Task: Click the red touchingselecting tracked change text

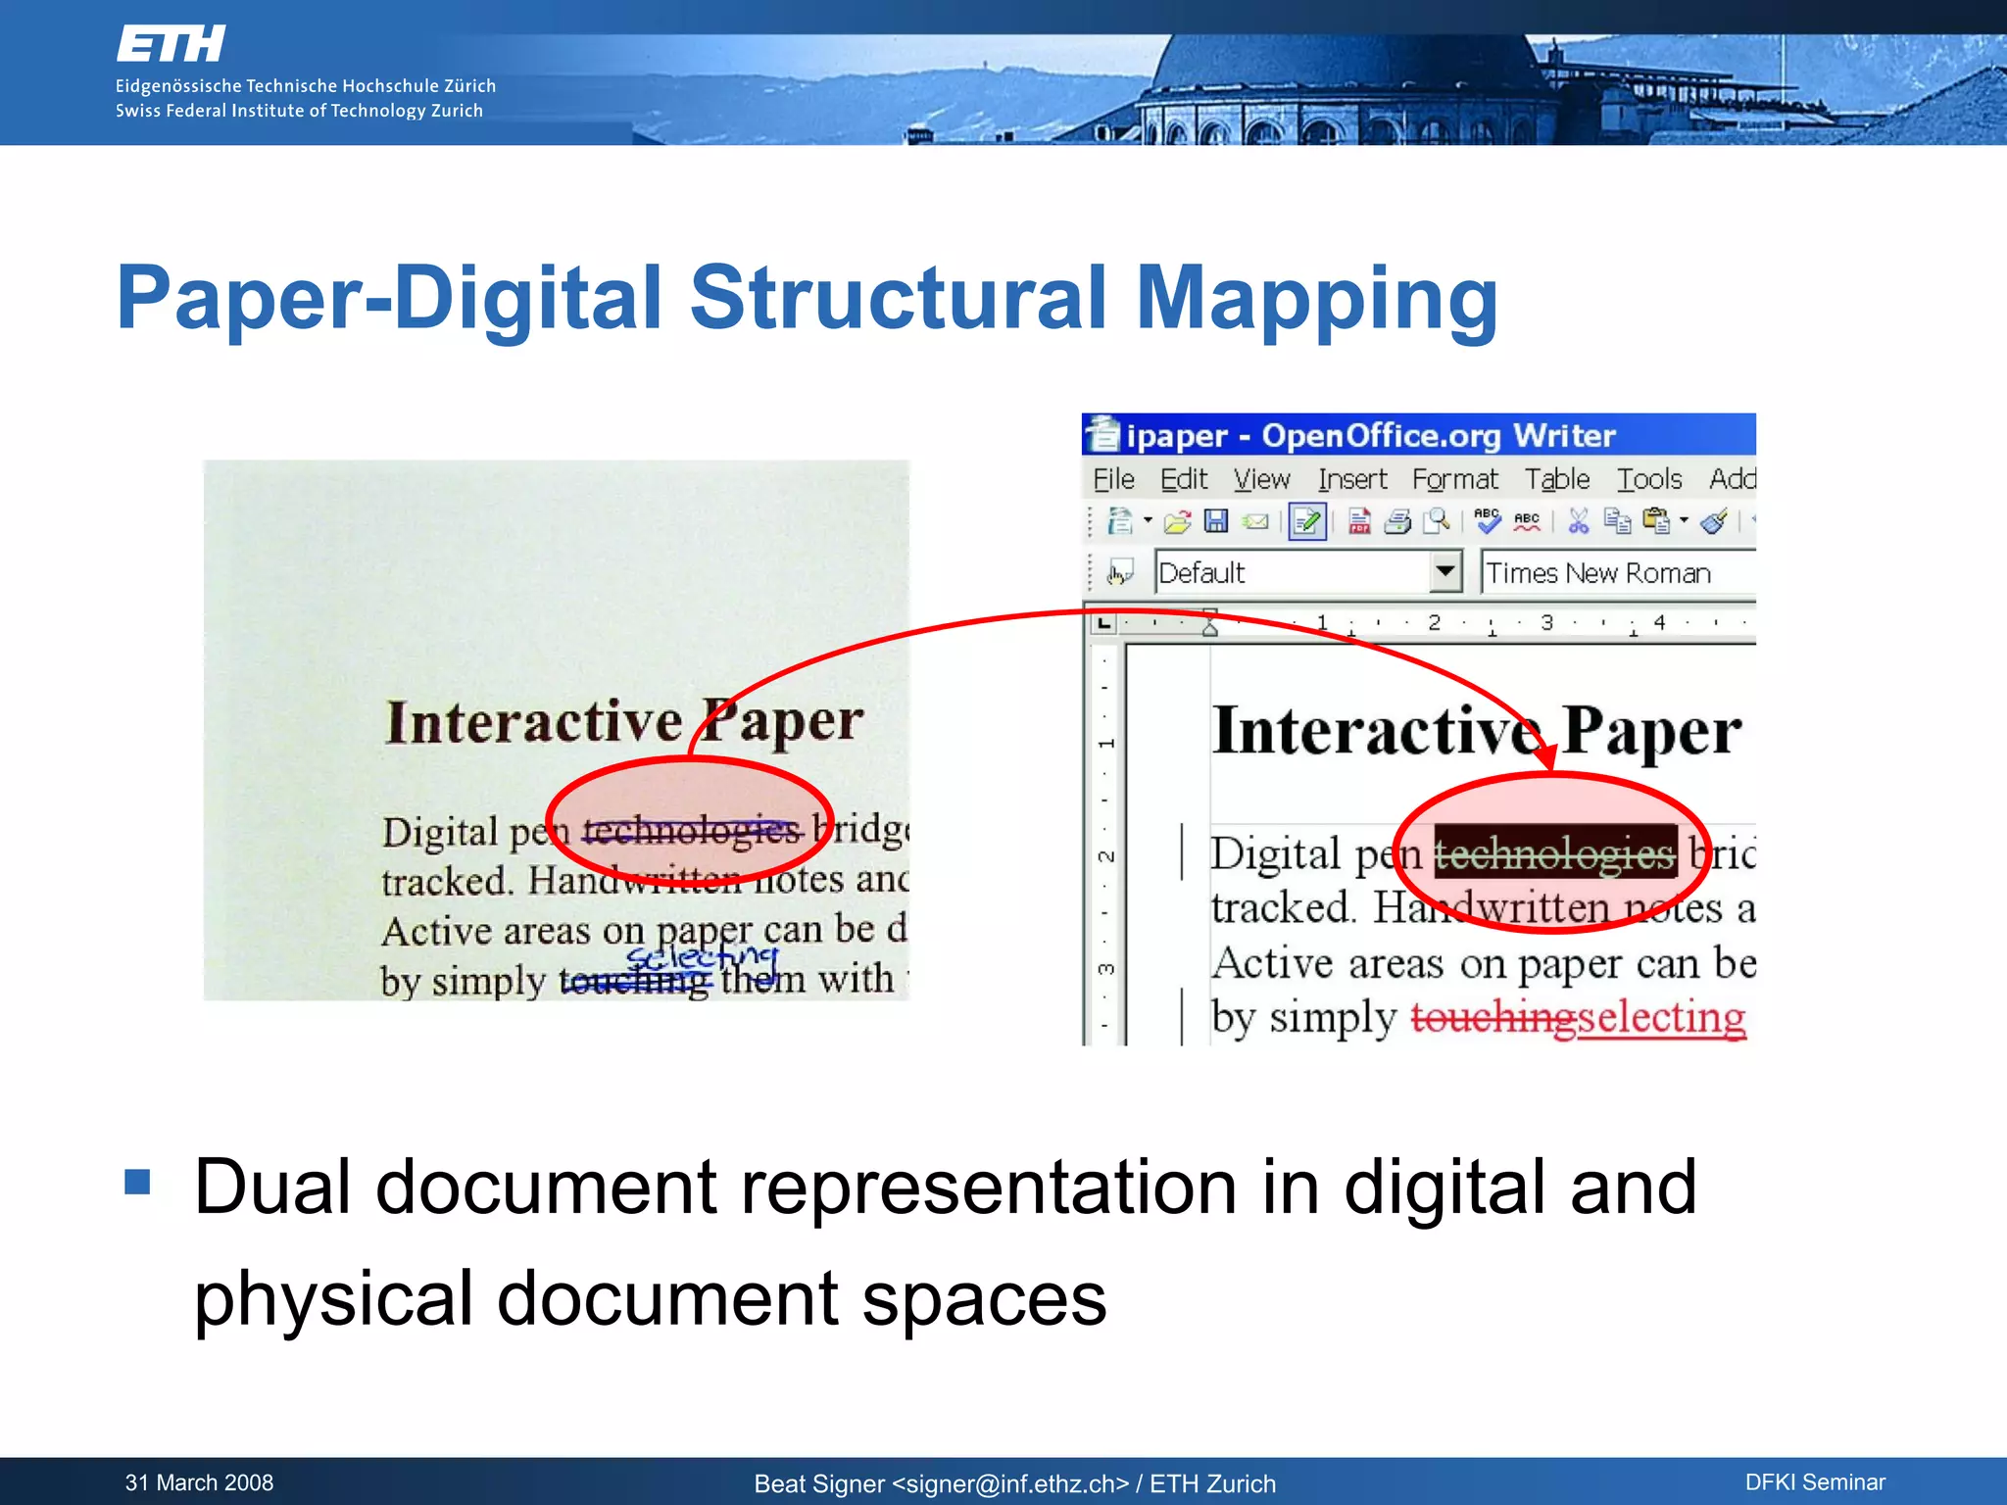Action: (x=1578, y=1018)
